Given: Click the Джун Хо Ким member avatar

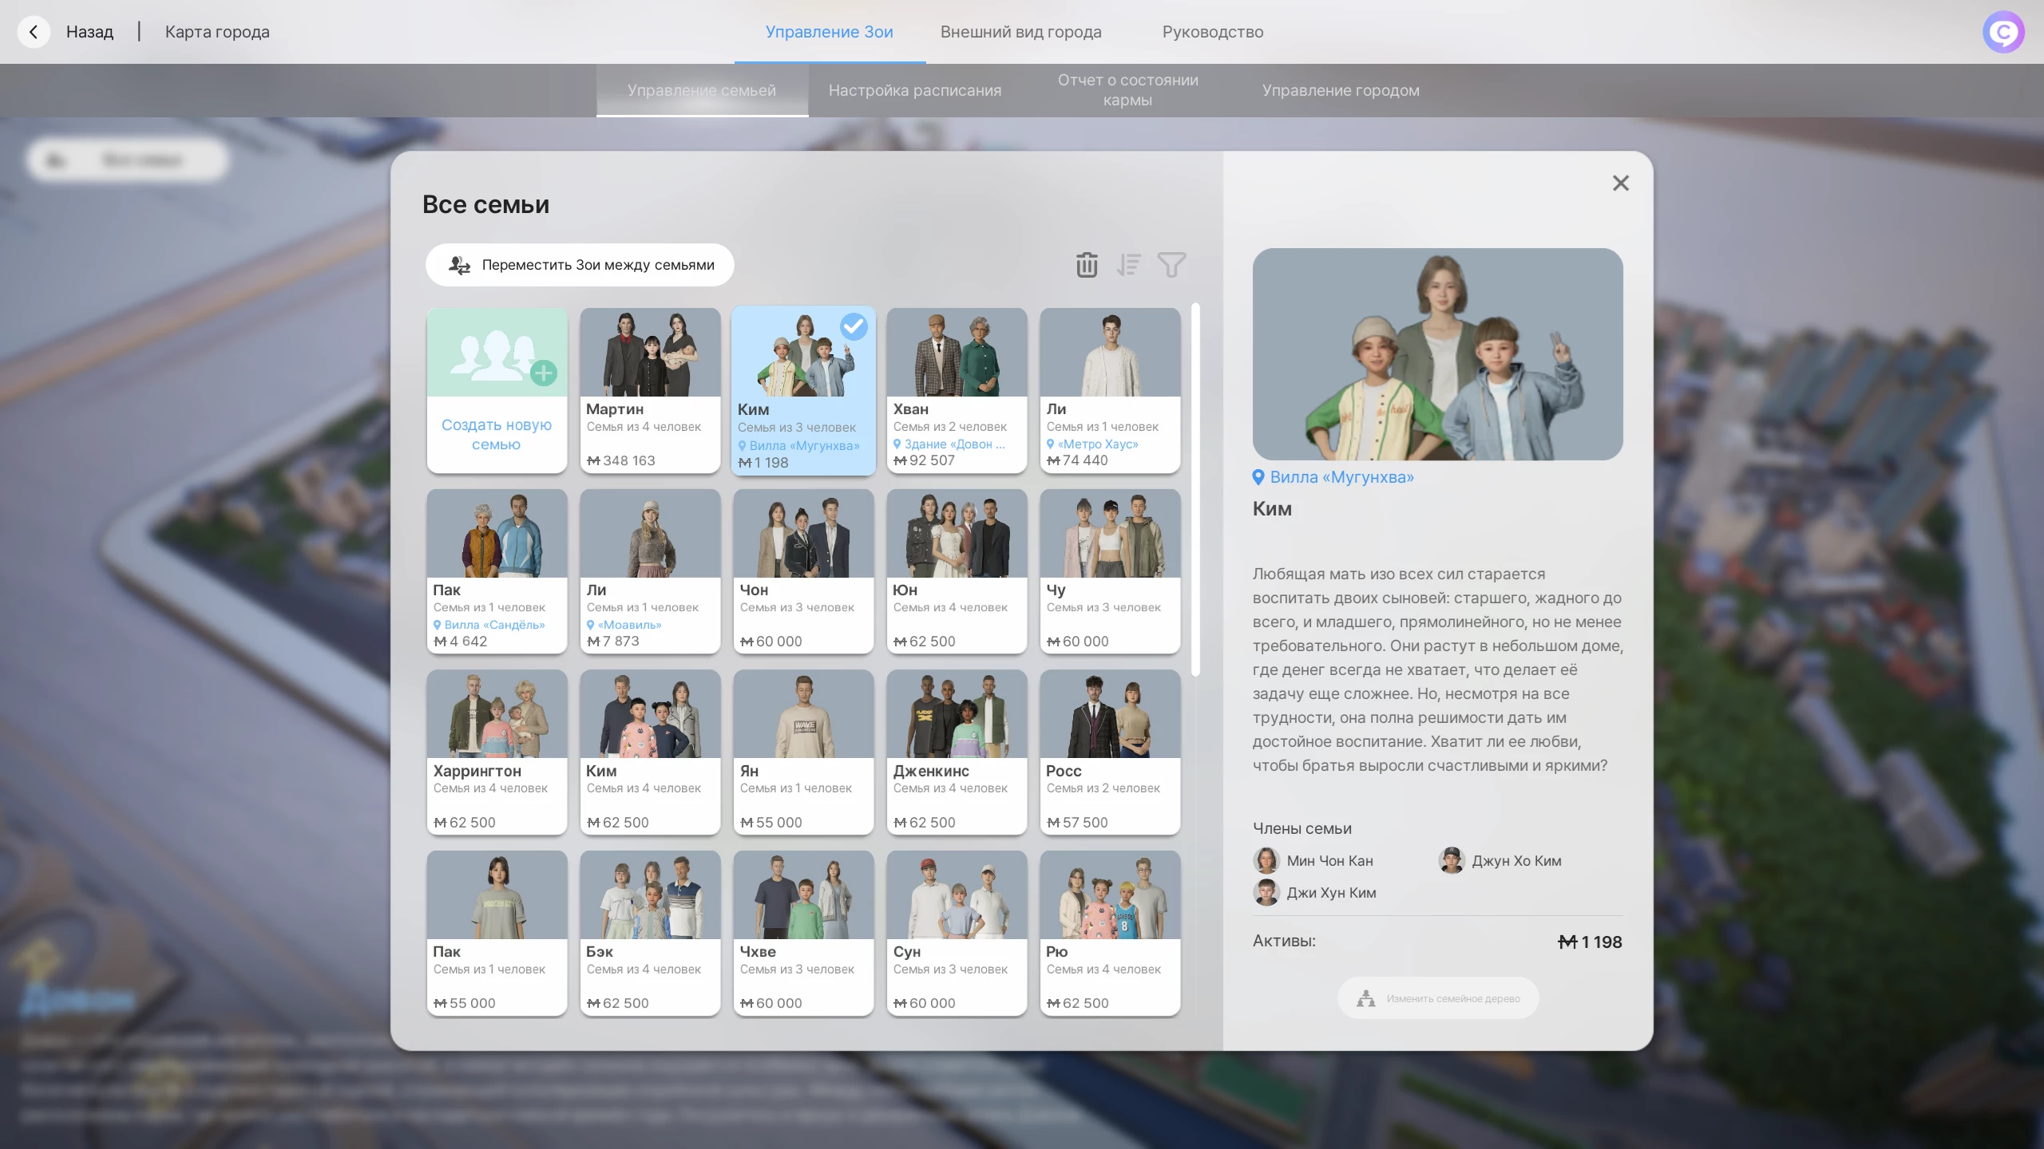Looking at the screenshot, I should pyautogui.click(x=1452, y=861).
